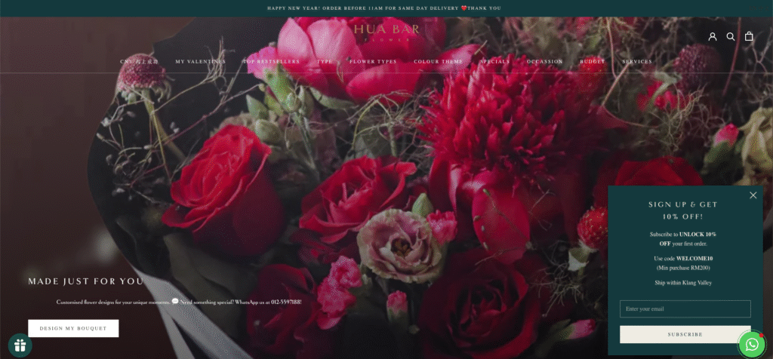Focus the Enter your email field
773x359 pixels.
pyautogui.click(x=685, y=308)
